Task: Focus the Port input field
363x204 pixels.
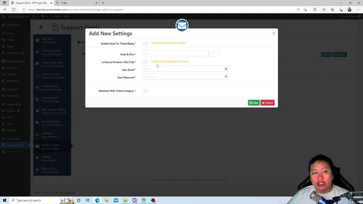Action: (214, 53)
